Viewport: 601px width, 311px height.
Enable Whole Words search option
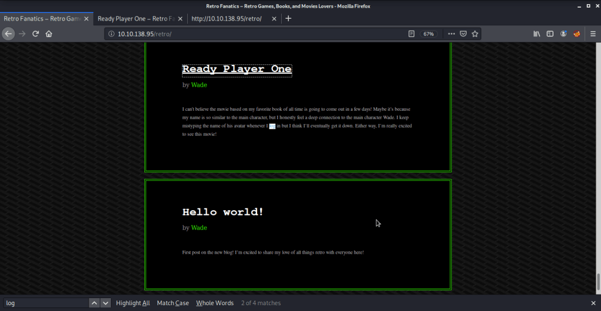click(214, 303)
